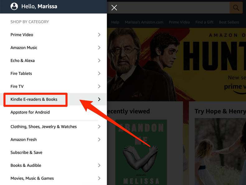The height and width of the screenshot is (185, 246).
Task: Select Appstore for Android
Action: (30, 112)
